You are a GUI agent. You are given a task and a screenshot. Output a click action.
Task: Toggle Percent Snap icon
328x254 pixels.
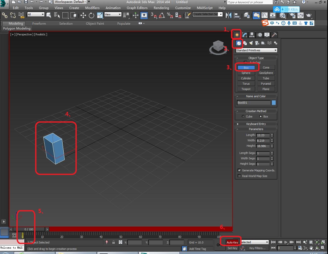(x=170, y=15)
